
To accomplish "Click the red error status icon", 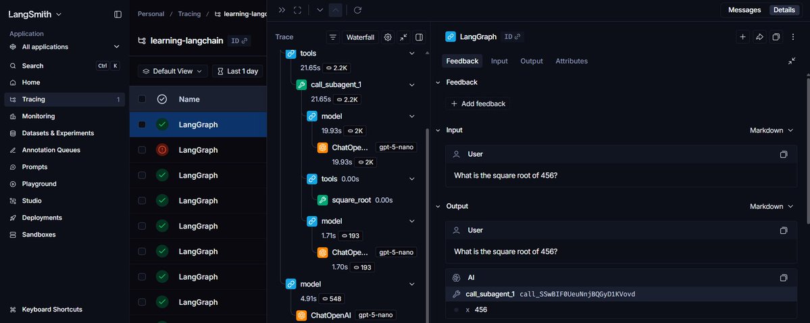I will pos(162,150).
